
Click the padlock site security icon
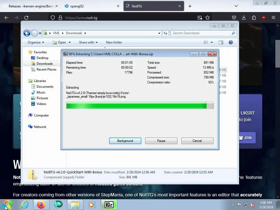click(x=60, y=18)
